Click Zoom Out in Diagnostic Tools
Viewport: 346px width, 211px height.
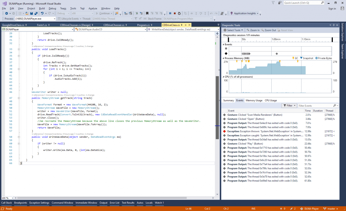tap(269, 30)
